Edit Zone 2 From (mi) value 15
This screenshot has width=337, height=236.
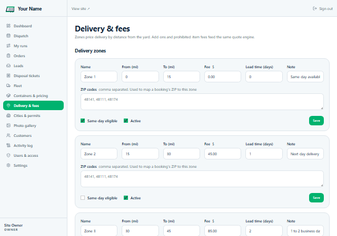(x=140, y=154)
